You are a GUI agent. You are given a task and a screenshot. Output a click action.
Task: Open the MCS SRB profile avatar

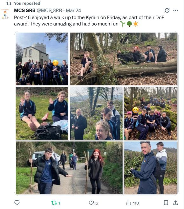5,14
